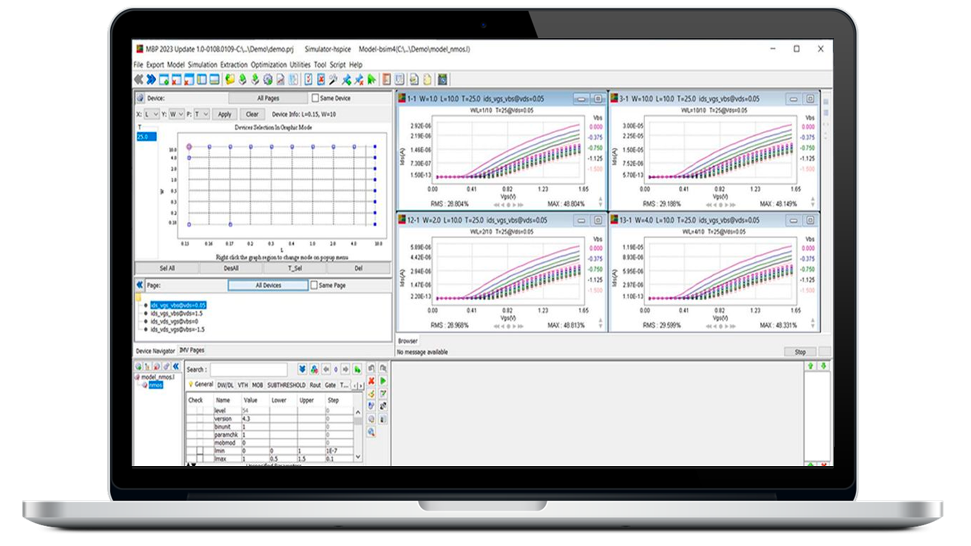
Task: Enable the Same Page checkbox
Action: coord(314,285)
